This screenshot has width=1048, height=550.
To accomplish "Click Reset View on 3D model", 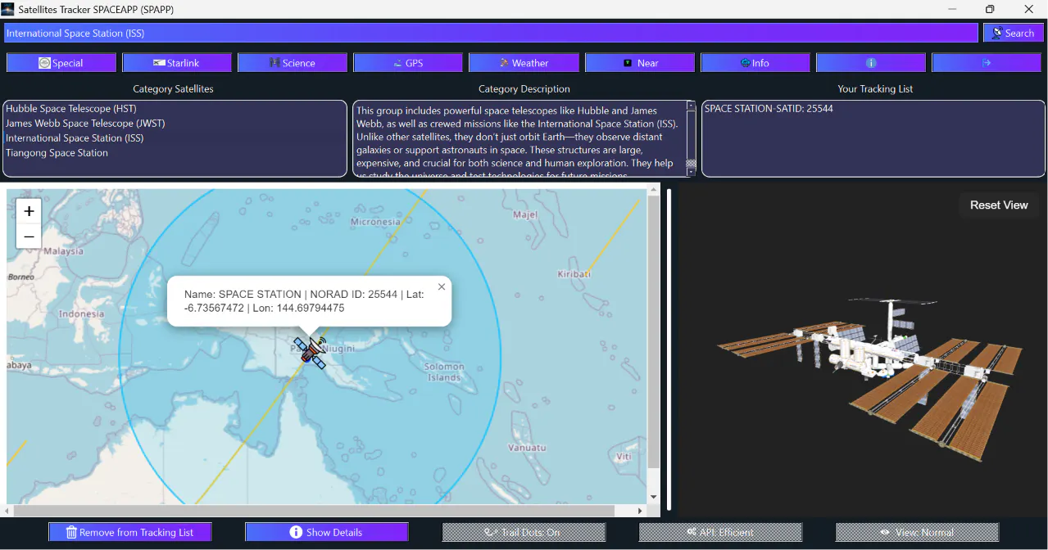I will coord(999,205).
